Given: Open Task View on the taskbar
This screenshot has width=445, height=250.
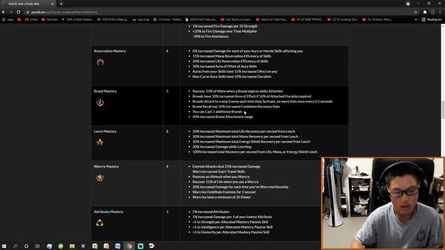Looking at the screenshot, I should (38, 246).
